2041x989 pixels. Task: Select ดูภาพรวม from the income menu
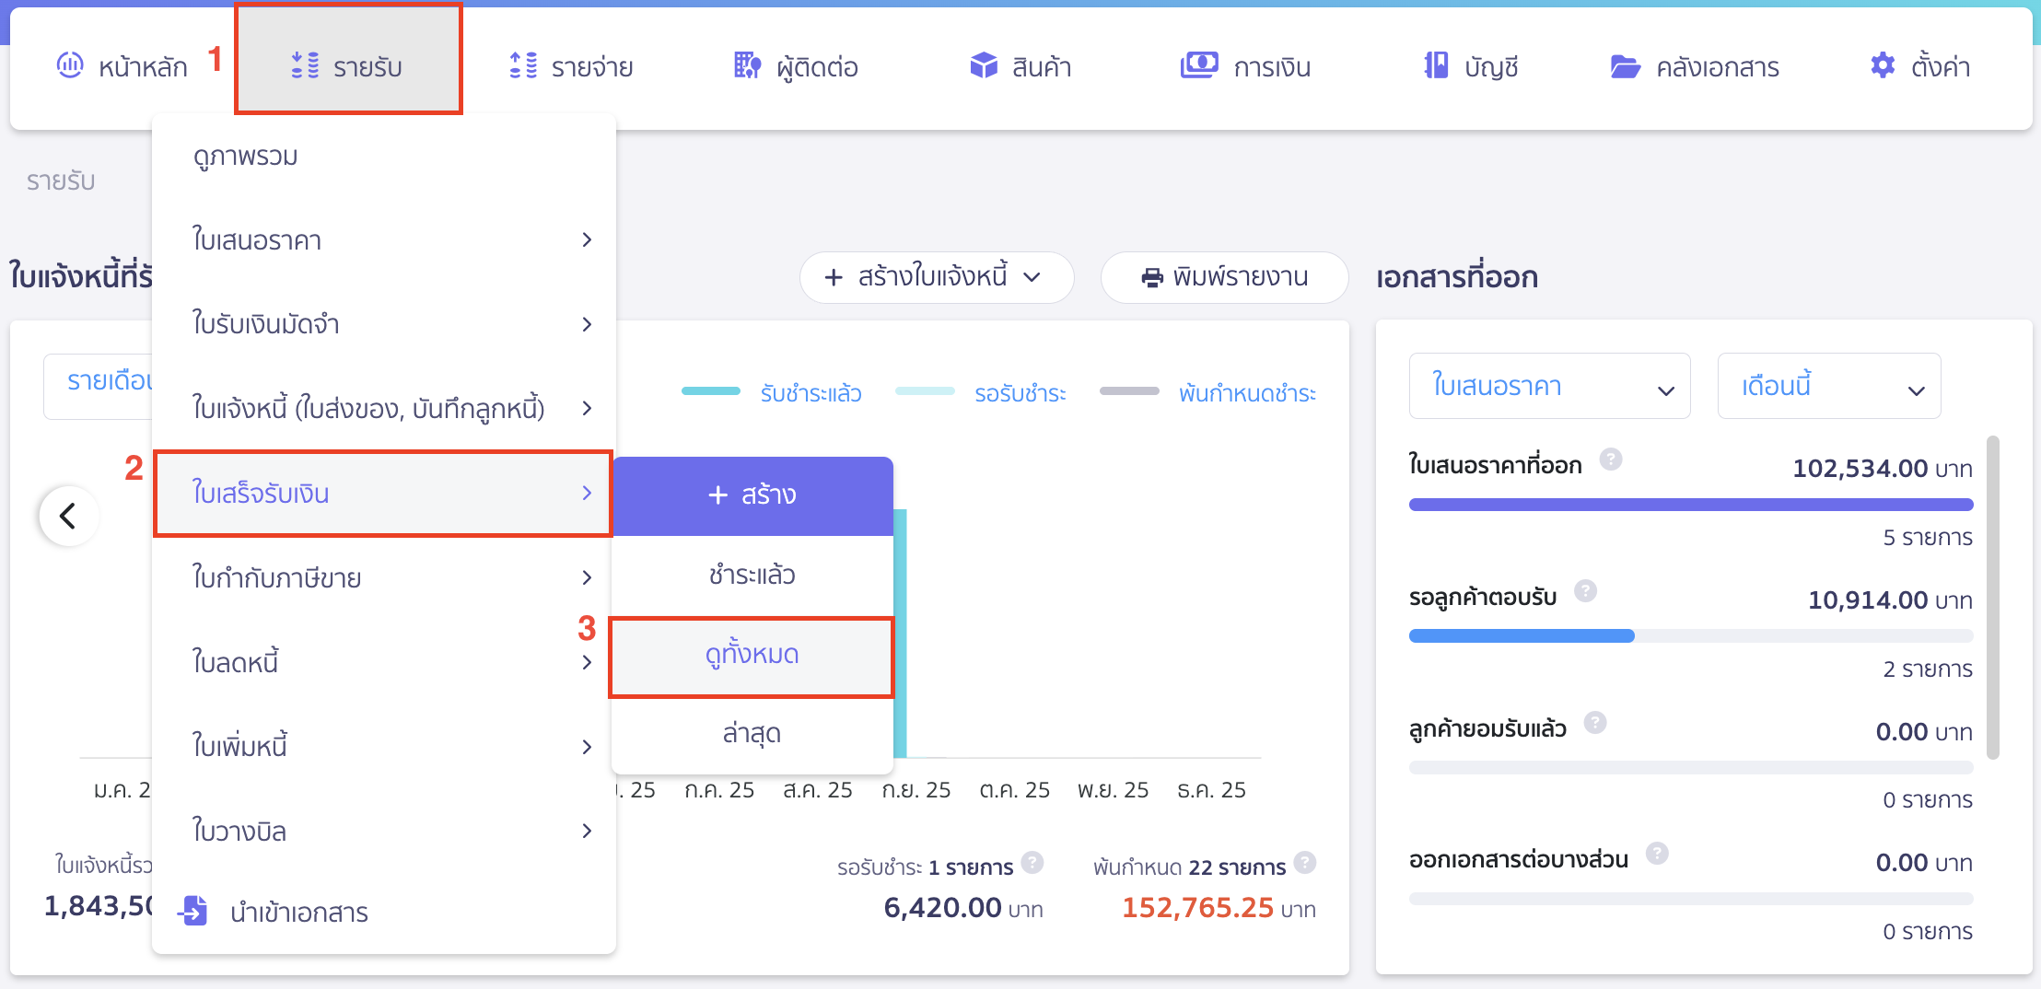[x=245, y=156]
